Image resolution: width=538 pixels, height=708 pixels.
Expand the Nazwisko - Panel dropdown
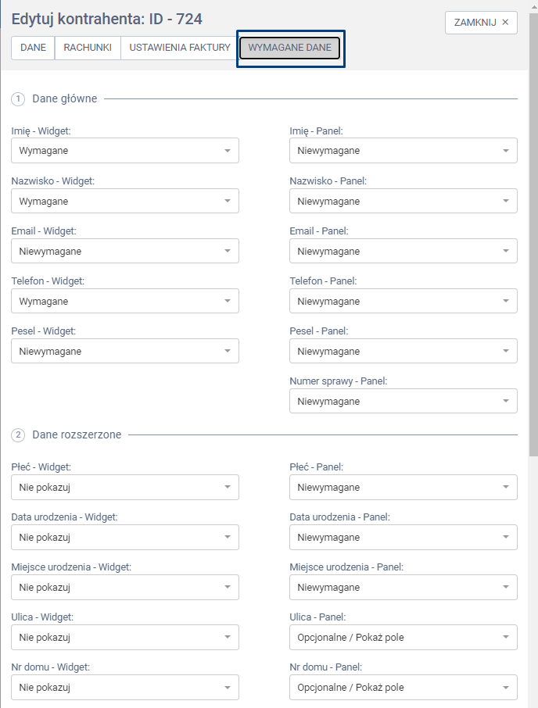point(403,201)
